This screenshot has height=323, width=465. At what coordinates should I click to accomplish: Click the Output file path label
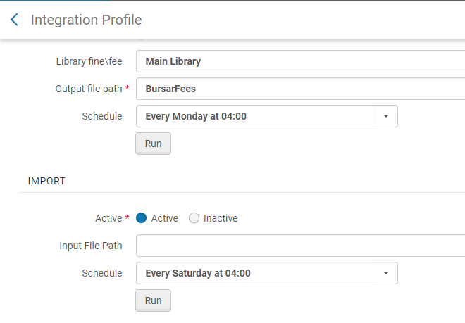(89, 89)
